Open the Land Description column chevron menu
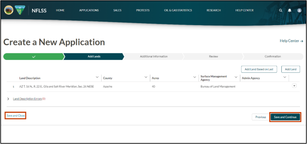 point(97,78)
